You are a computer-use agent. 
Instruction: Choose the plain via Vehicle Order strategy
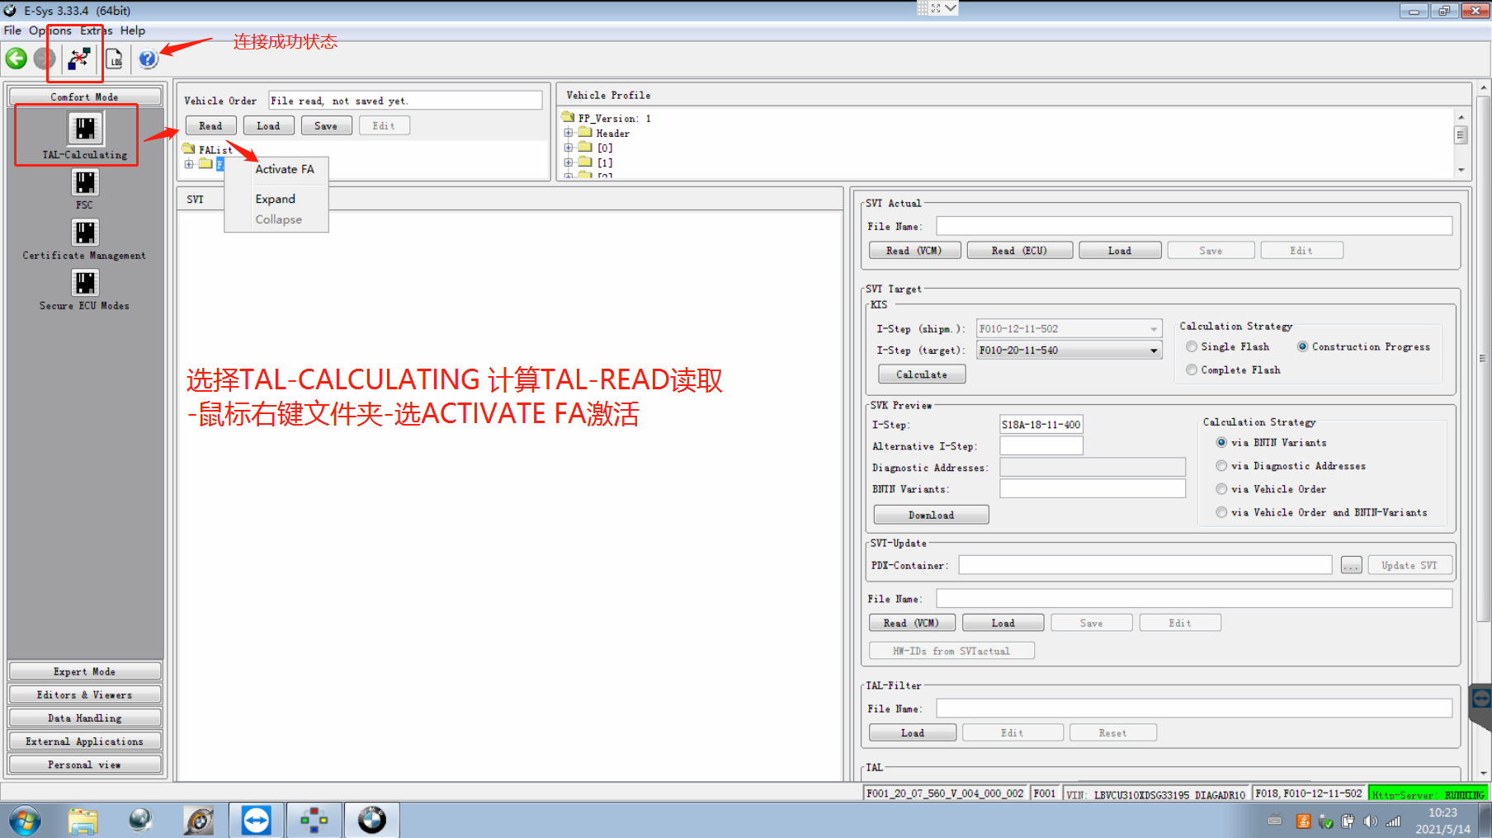click(1221, 489)
